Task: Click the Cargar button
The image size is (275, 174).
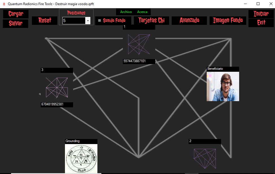Action: point(16,14)
